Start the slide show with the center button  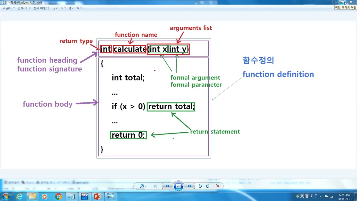[178, 186]
